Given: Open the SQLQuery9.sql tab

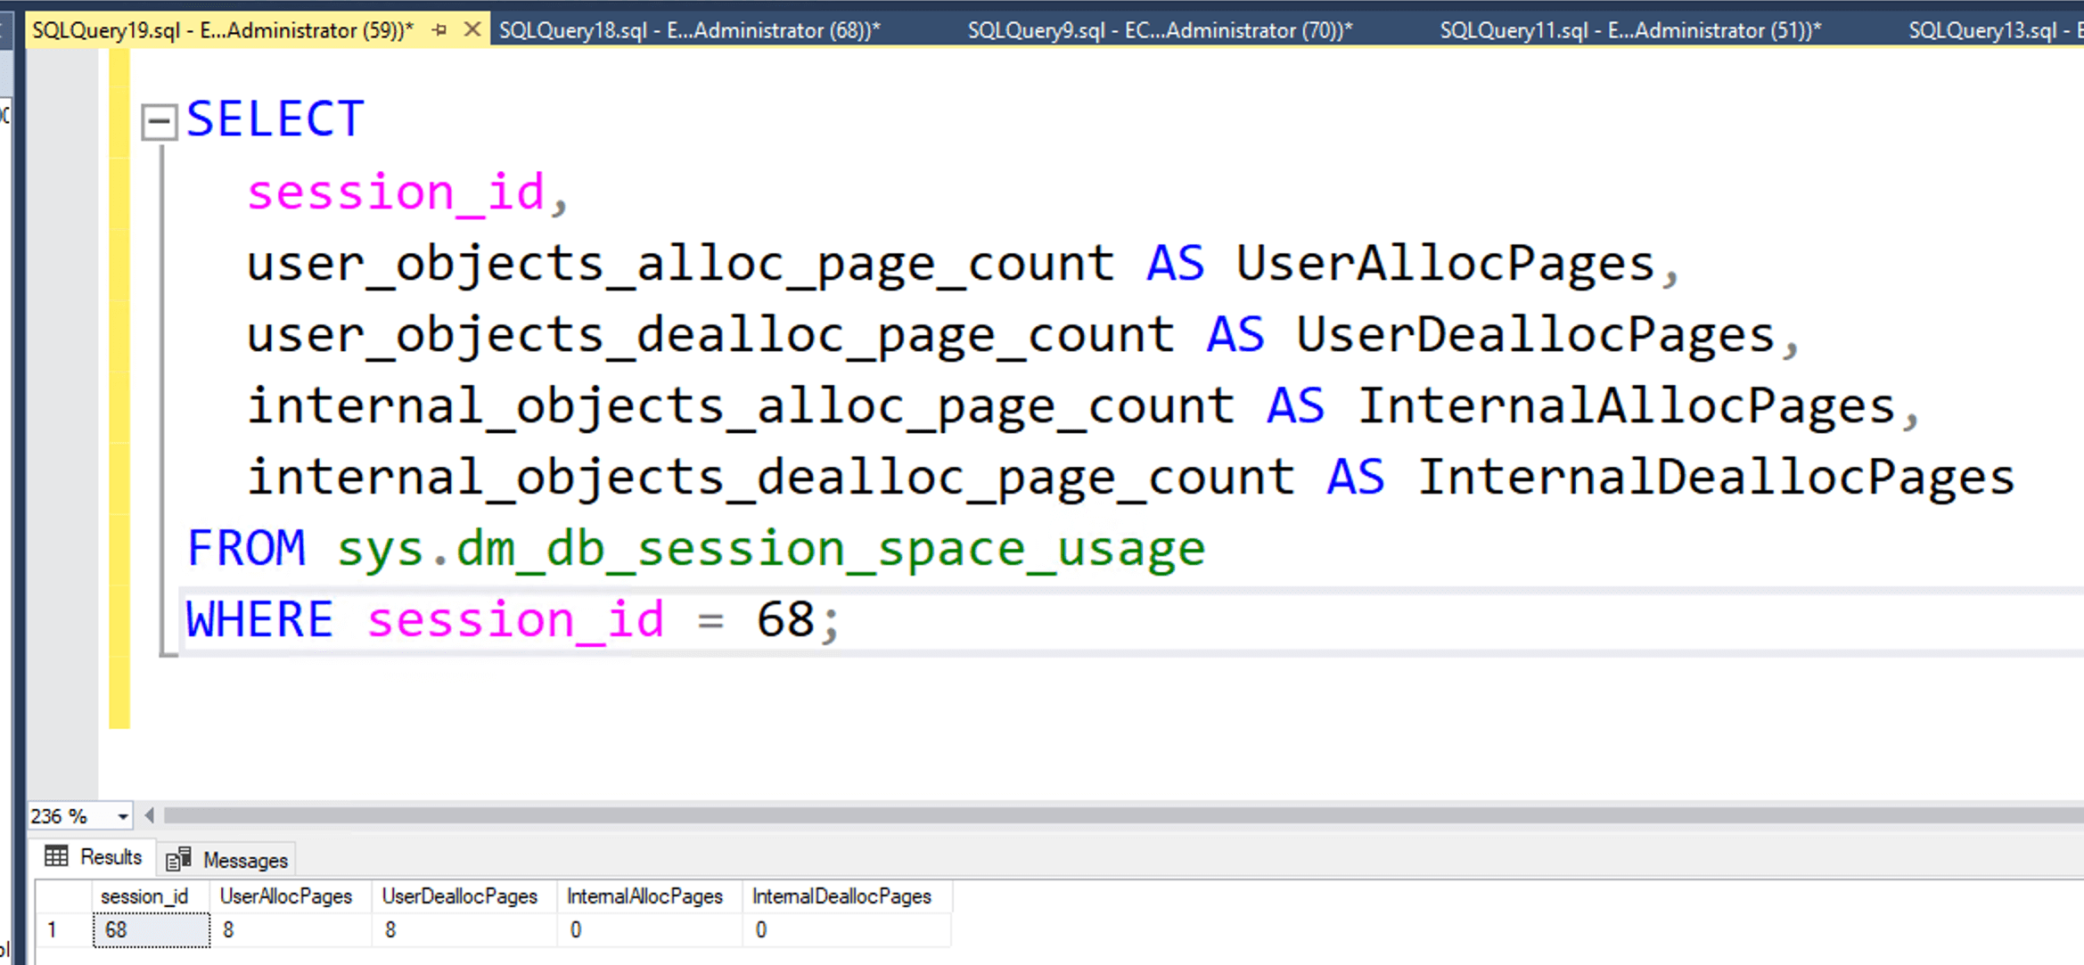Looking at the screenshot, I should coord(1159,30).
